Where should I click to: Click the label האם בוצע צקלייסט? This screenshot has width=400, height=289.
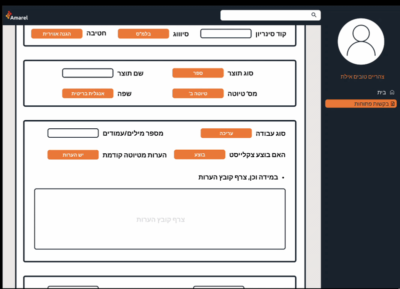pyautogui.click(x=257, y=155)
